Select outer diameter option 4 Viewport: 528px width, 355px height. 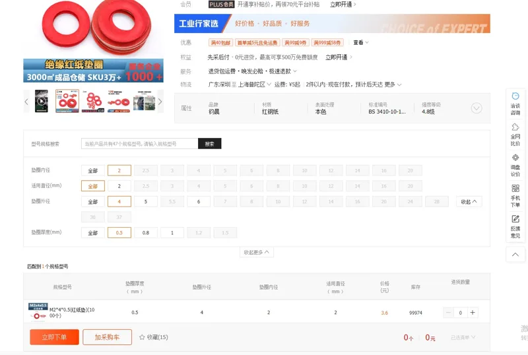(119, 202)
